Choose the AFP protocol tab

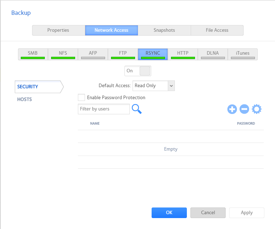[x=93, y=54]
